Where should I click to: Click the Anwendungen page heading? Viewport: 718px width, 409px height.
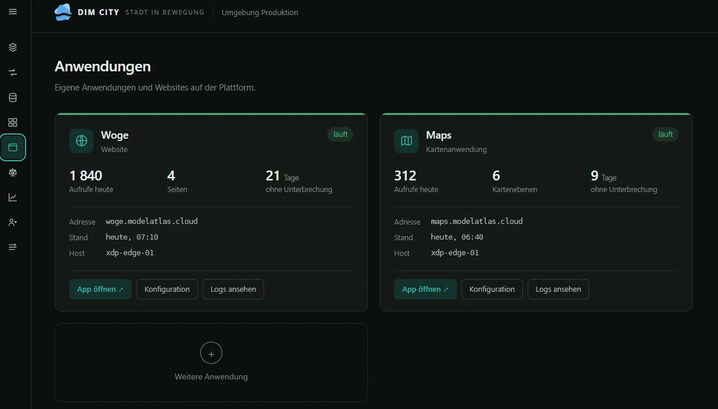point(103,67)
